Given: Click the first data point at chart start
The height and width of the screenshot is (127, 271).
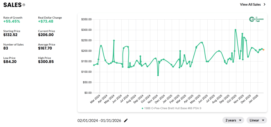Looking at the screenshot, I should click(94, 65).
